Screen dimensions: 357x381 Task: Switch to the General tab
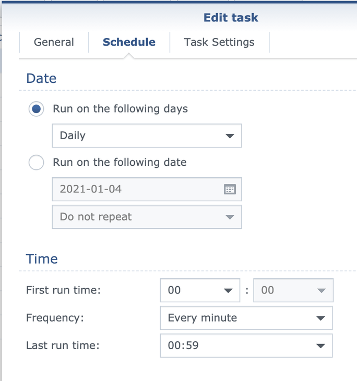[54, 43]
